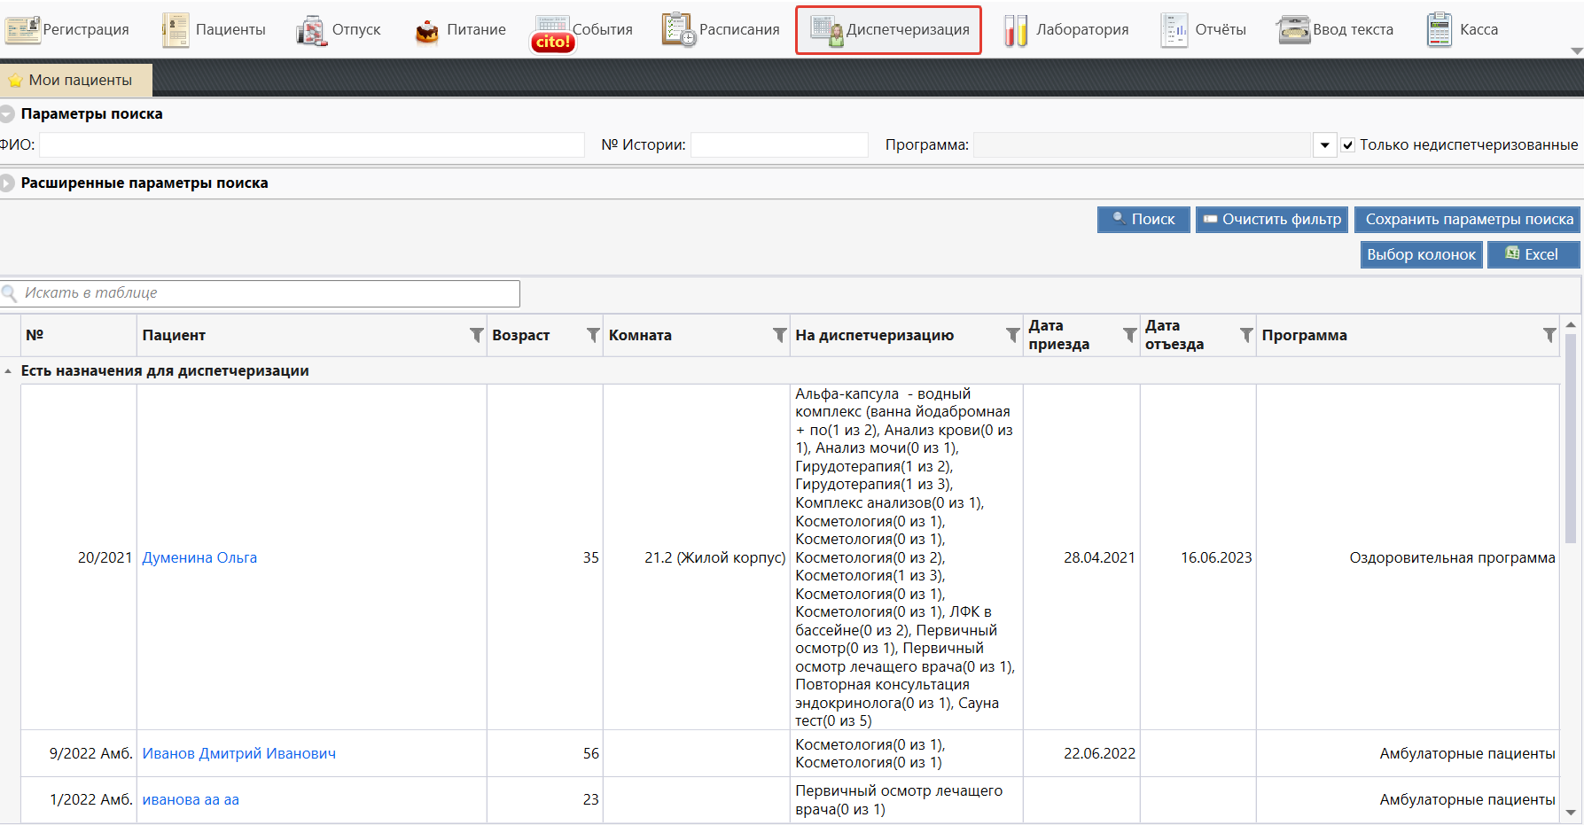Click filter icon in Комната column
Viewport: 1584px width, 825px height.
pyautogui.click(x=779, y=335)
